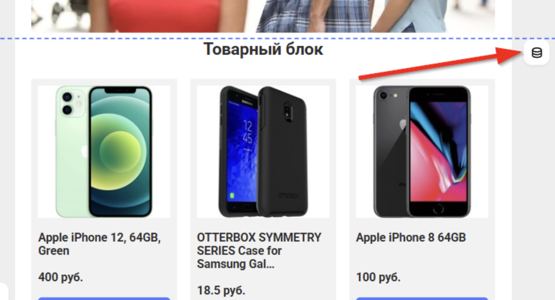
Task: Select the 18.5 руб. price text
Action: pos(221,290)
